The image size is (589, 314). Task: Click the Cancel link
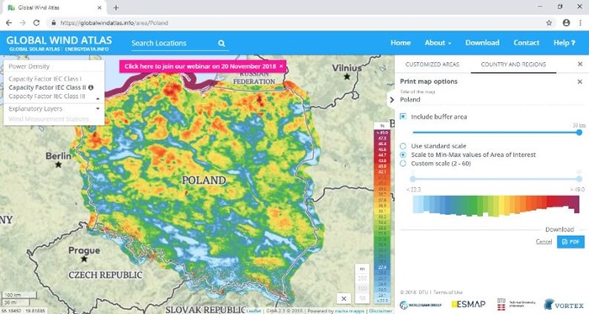click(544, 241)
